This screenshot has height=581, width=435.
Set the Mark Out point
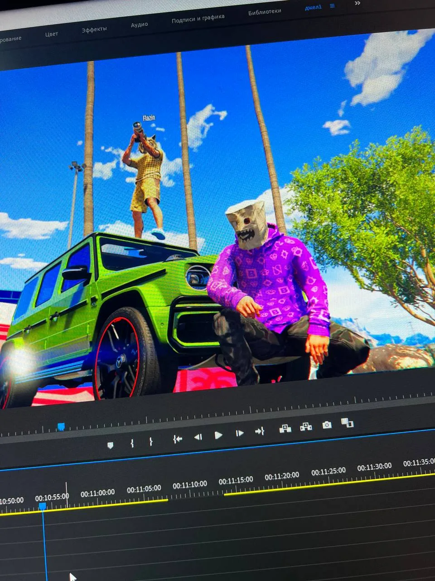point(151,442)
